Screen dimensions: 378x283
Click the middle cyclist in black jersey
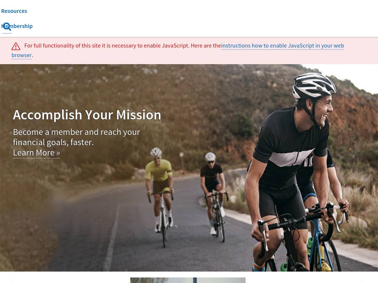click(213, 183)
